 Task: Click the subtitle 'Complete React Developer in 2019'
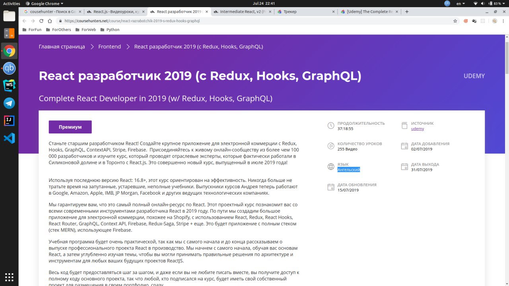tap(155, 99)
